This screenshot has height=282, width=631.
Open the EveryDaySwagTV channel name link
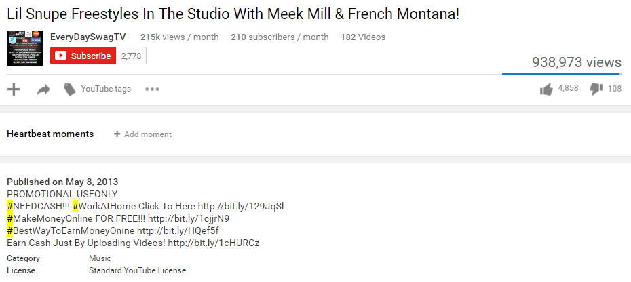point(88,37)
